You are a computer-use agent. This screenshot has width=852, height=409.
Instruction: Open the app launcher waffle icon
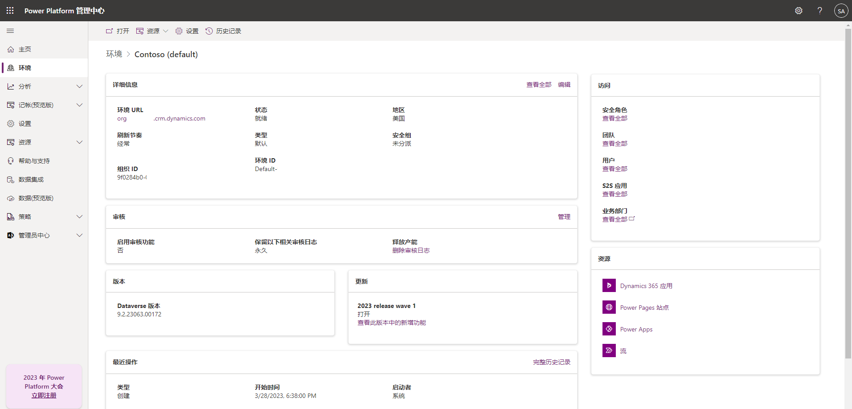(x=10, y=11)
